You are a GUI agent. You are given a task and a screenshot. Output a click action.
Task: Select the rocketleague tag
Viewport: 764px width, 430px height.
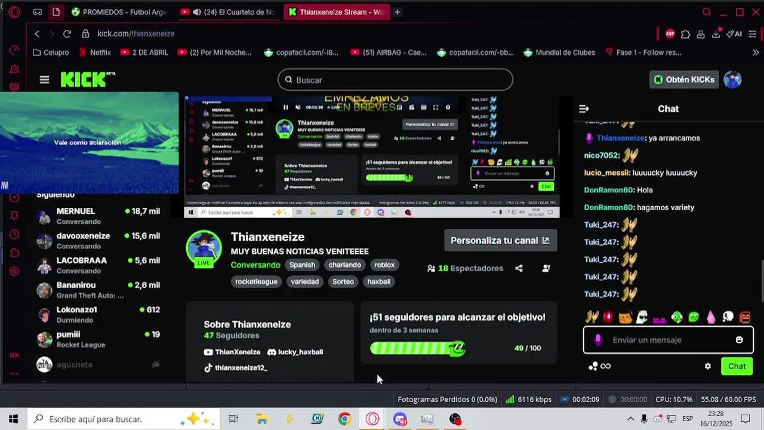(x=256, y=281)
